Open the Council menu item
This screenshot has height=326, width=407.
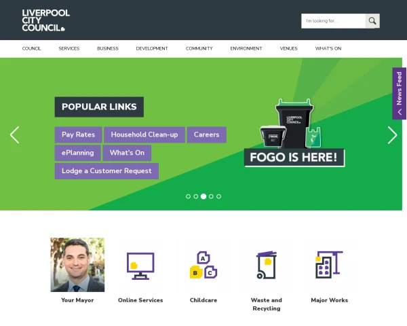click(x=31, y=49)
